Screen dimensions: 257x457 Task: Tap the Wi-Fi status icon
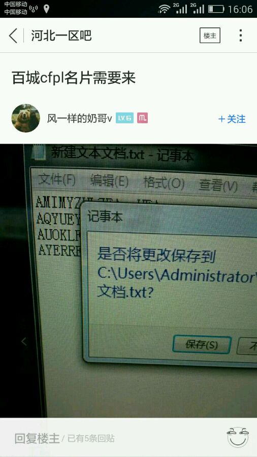pos(164,9)
